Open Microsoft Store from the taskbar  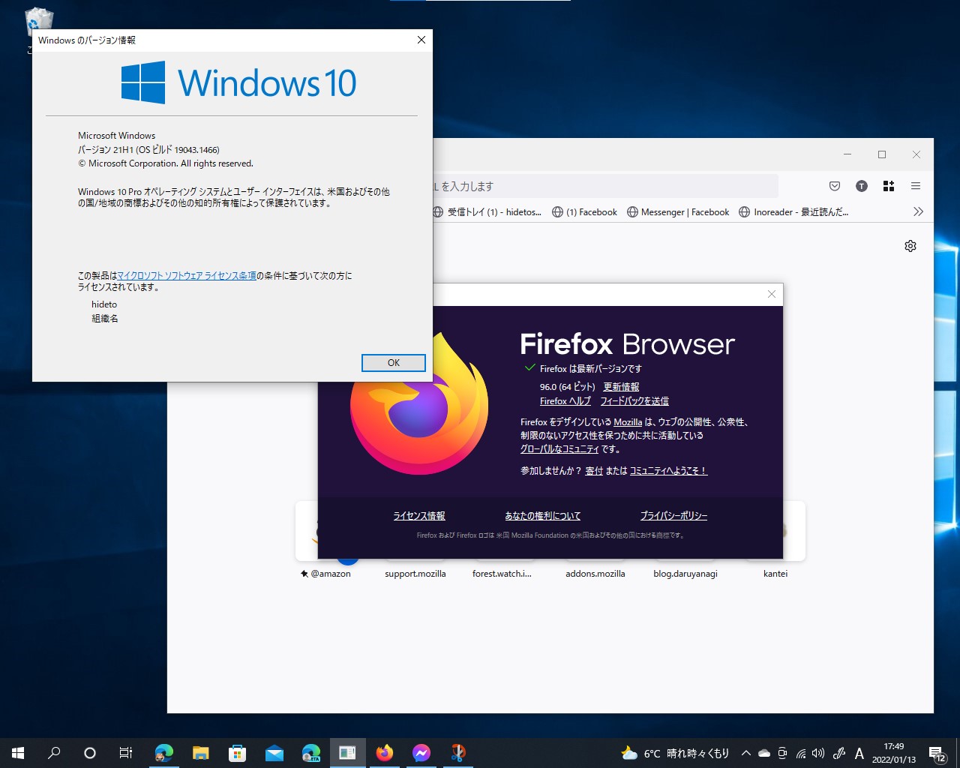point(237,752)
